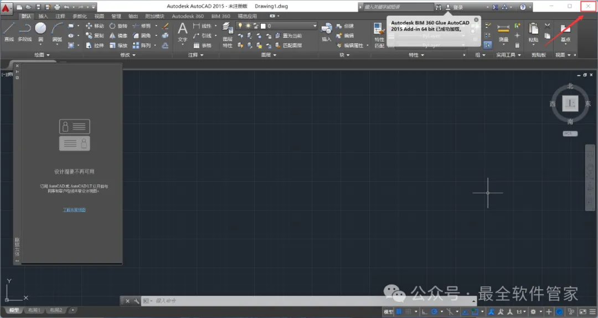The height and width of the screenshot is (318, 598).
Task: Click the 圆角 (Fillet) tool
Action: pos(142,35)
